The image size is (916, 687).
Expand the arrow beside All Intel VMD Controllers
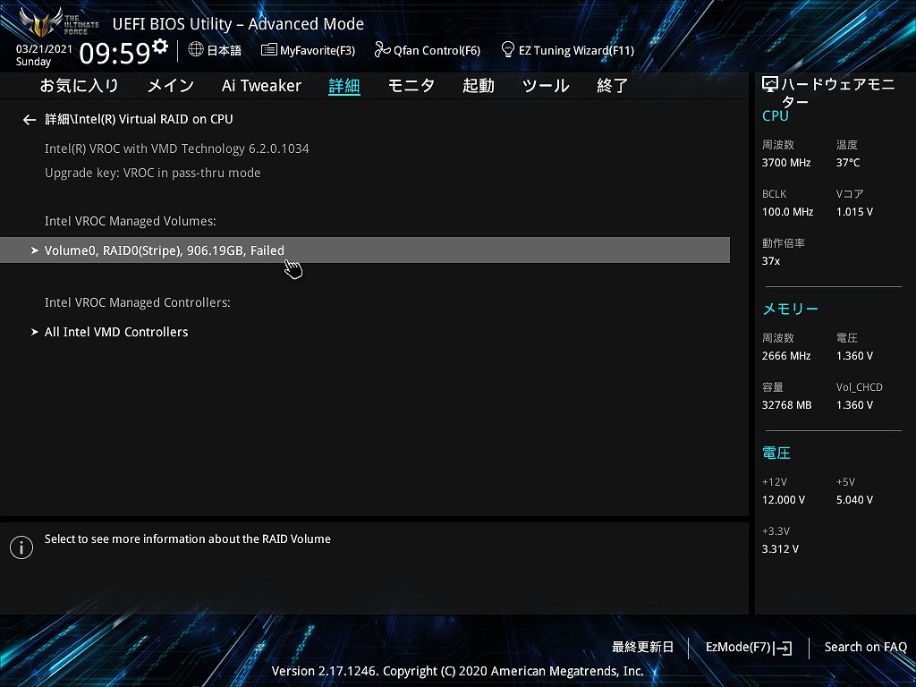(x=35, y=332)
